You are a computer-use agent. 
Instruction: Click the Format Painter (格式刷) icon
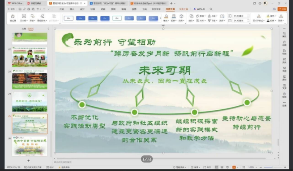[13, 16]
